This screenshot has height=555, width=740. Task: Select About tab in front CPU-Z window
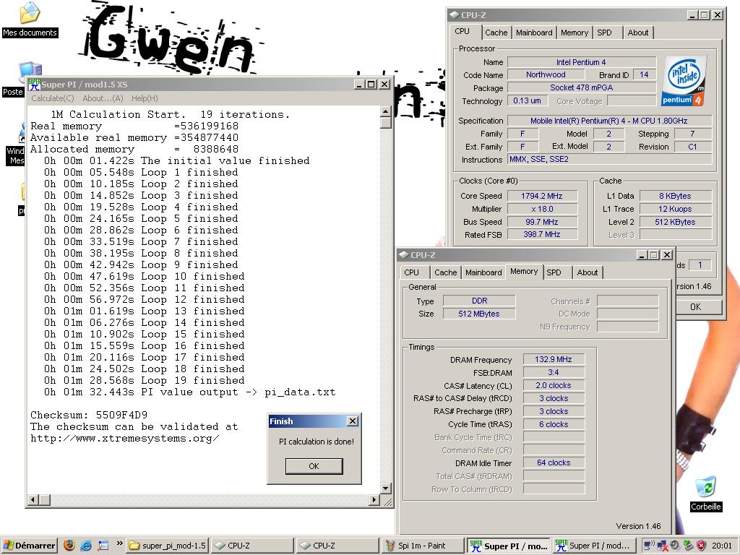[x=587, y=272]
